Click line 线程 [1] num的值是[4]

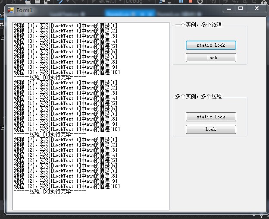pyautogui.click(x=66, y=98)
